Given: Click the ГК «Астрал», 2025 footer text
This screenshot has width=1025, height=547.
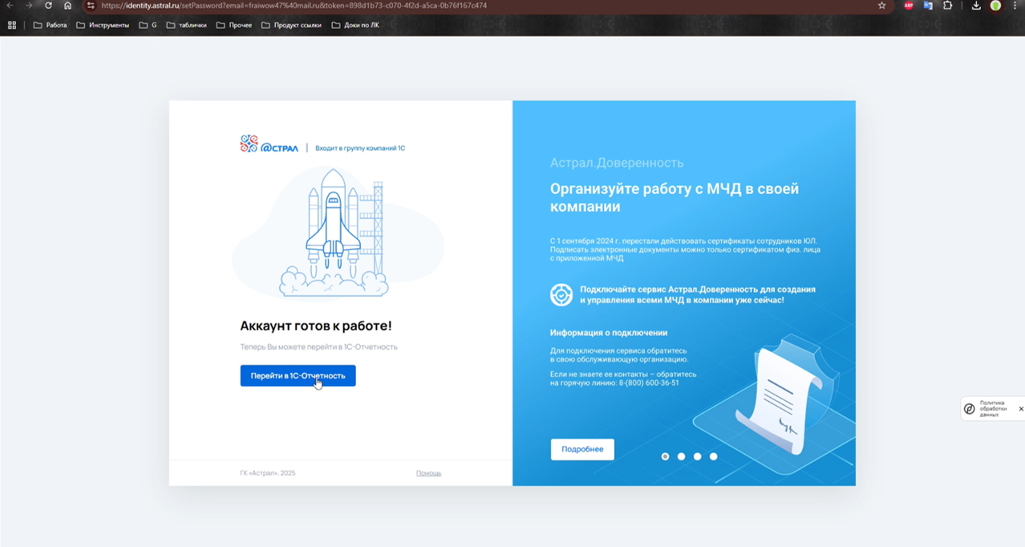Looking at the screenshot, I should point(268,473).
